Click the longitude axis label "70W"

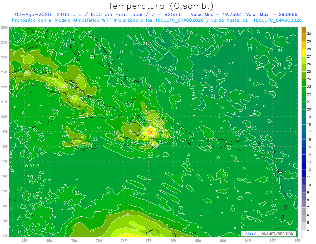[173, 240]
